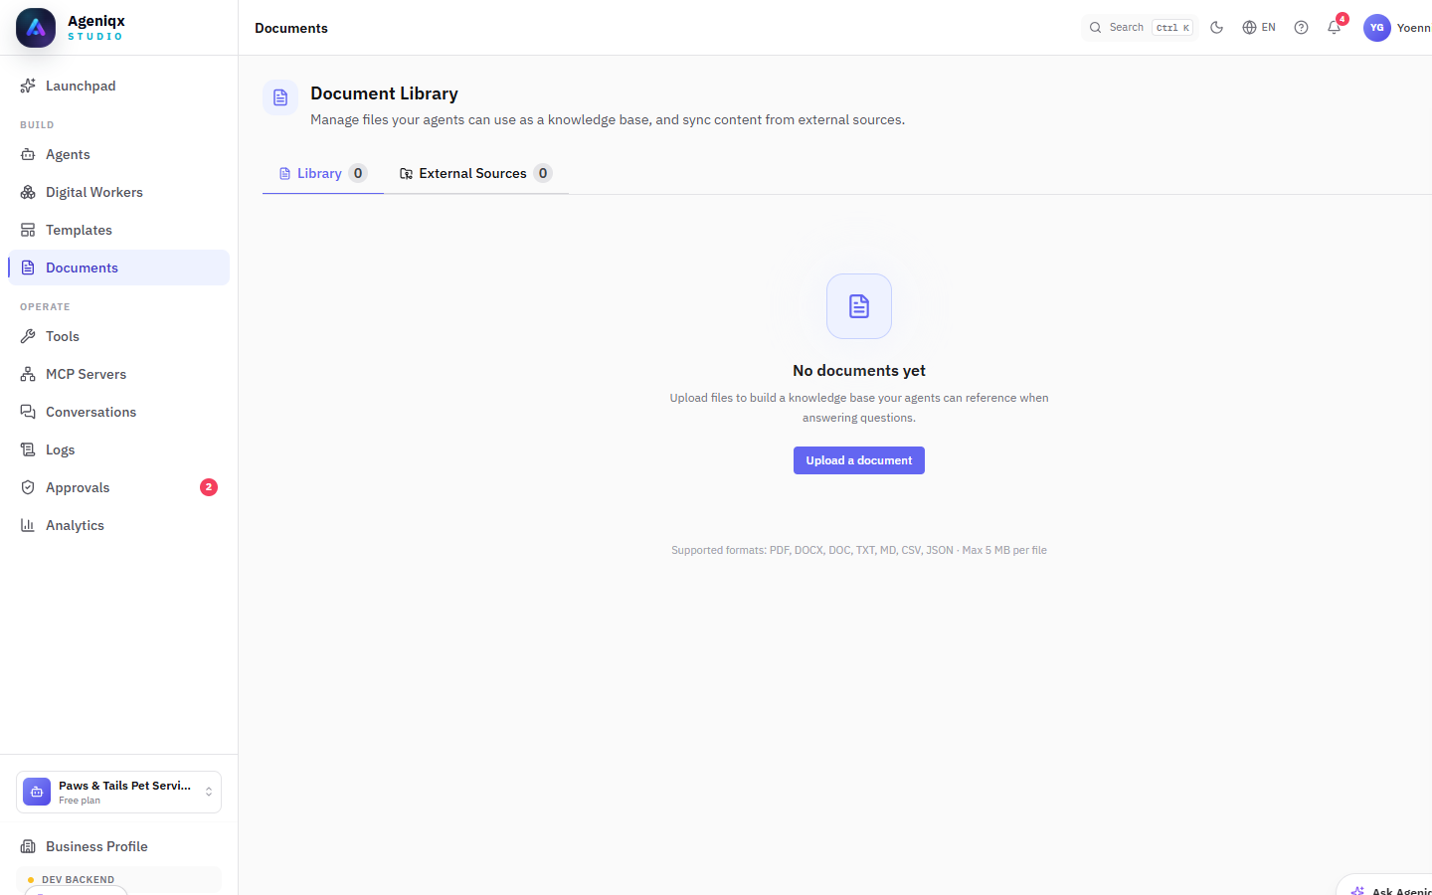Click the Document Library header icon
Screen dimensions: 1432x895
pos(280,97)
